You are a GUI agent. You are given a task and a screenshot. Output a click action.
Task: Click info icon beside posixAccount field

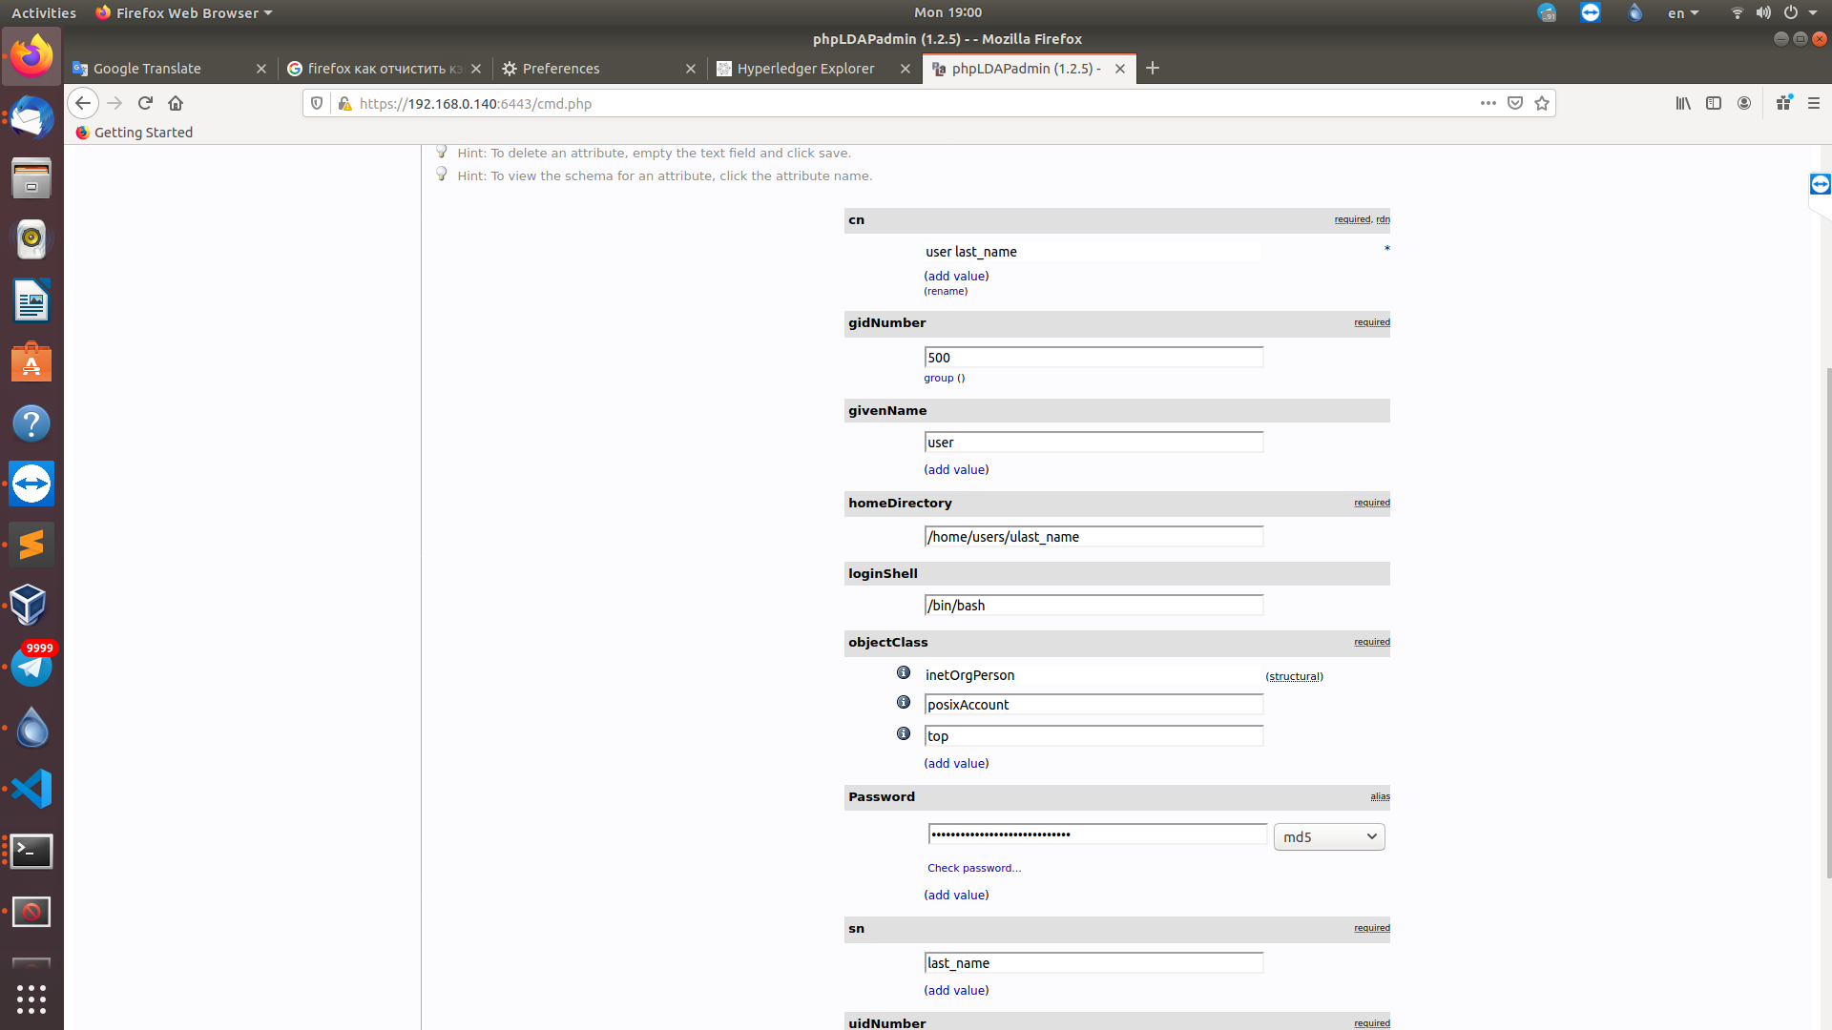(903, 703)
